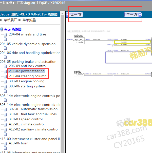Click document icon for 206-09 anti lock control
This screenshot has width=152, height=153.
(5, 66)
